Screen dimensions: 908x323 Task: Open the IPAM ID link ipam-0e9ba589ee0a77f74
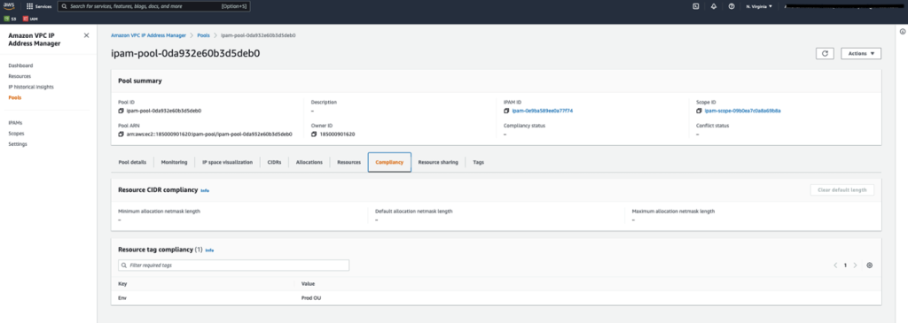543,111
